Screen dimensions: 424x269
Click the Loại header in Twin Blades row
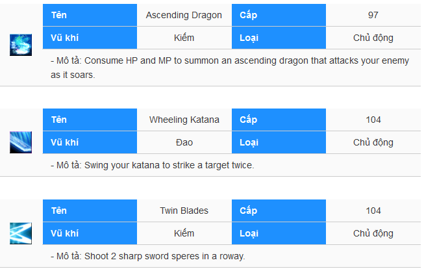click(279, 233)
